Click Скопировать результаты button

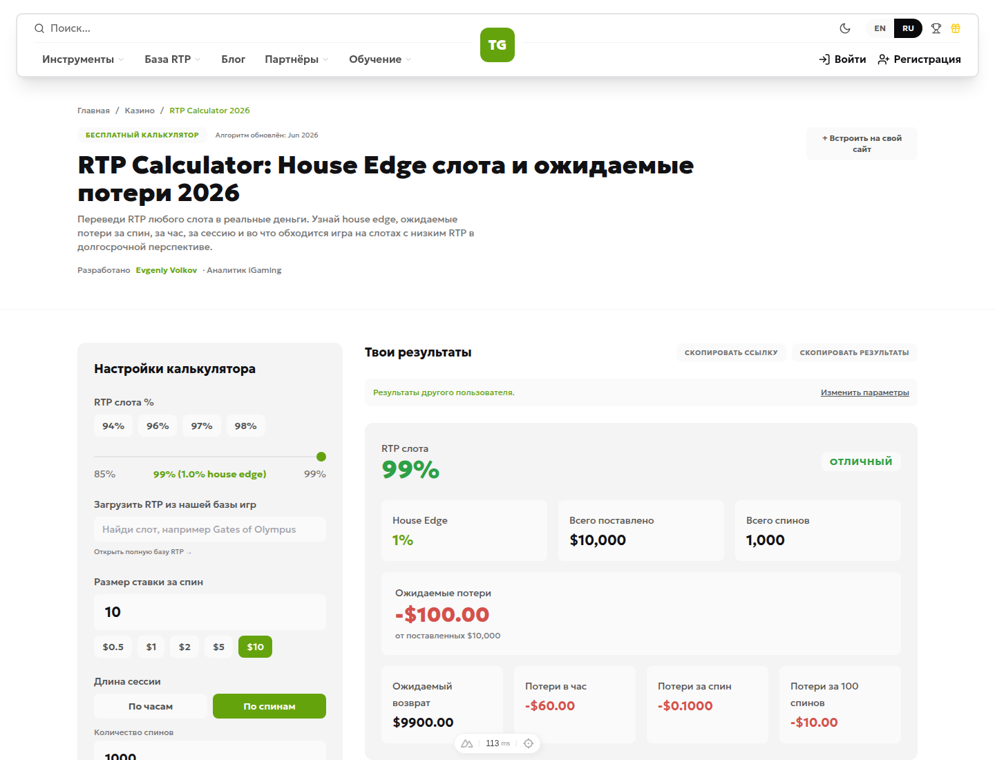(854, 352)
